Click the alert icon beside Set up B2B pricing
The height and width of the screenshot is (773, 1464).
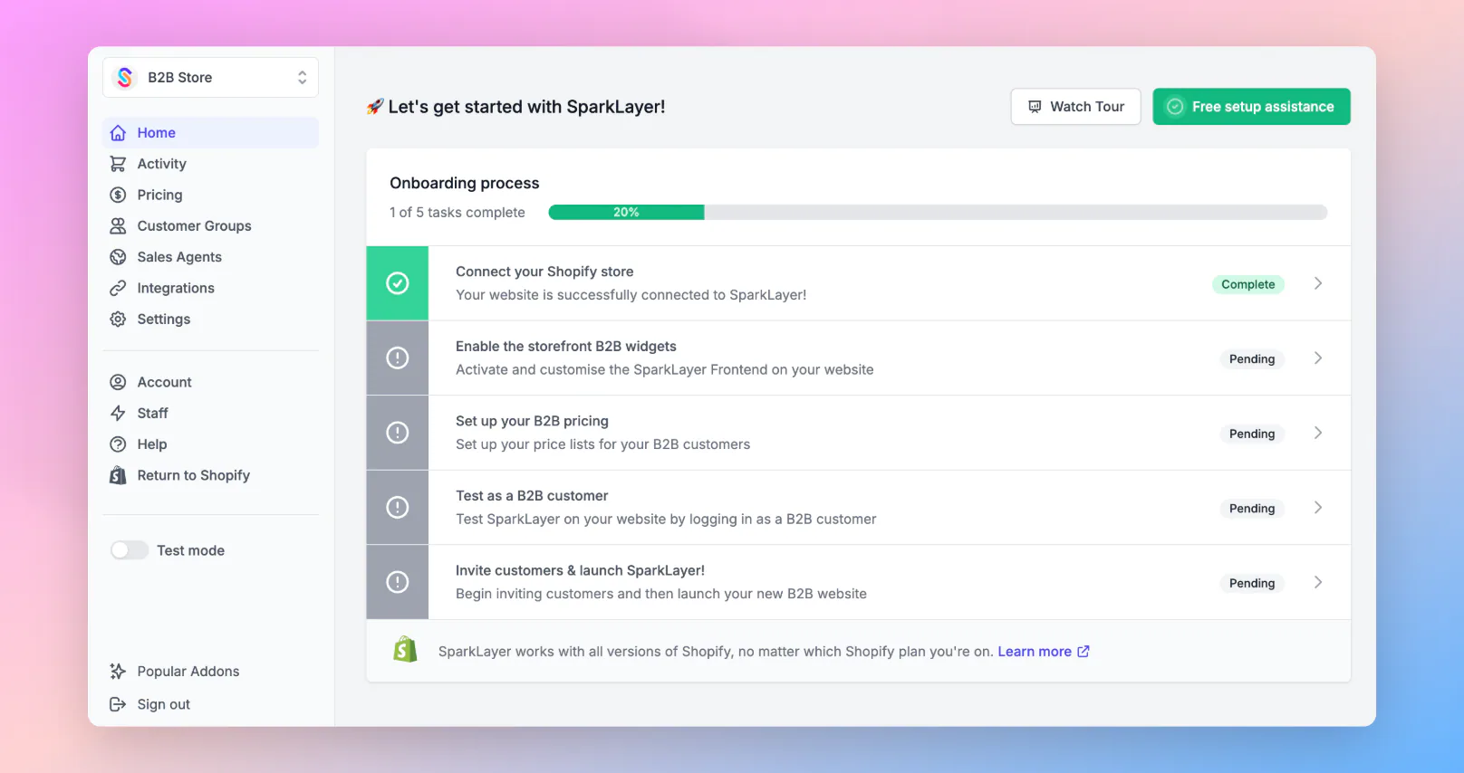coord(398,433)
